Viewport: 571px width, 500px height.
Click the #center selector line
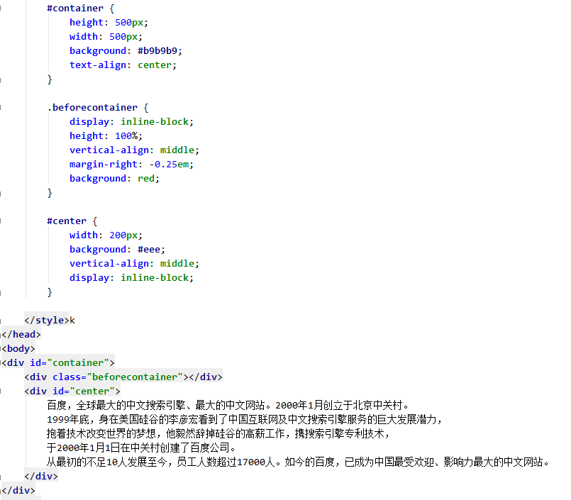tap(72, 221)
